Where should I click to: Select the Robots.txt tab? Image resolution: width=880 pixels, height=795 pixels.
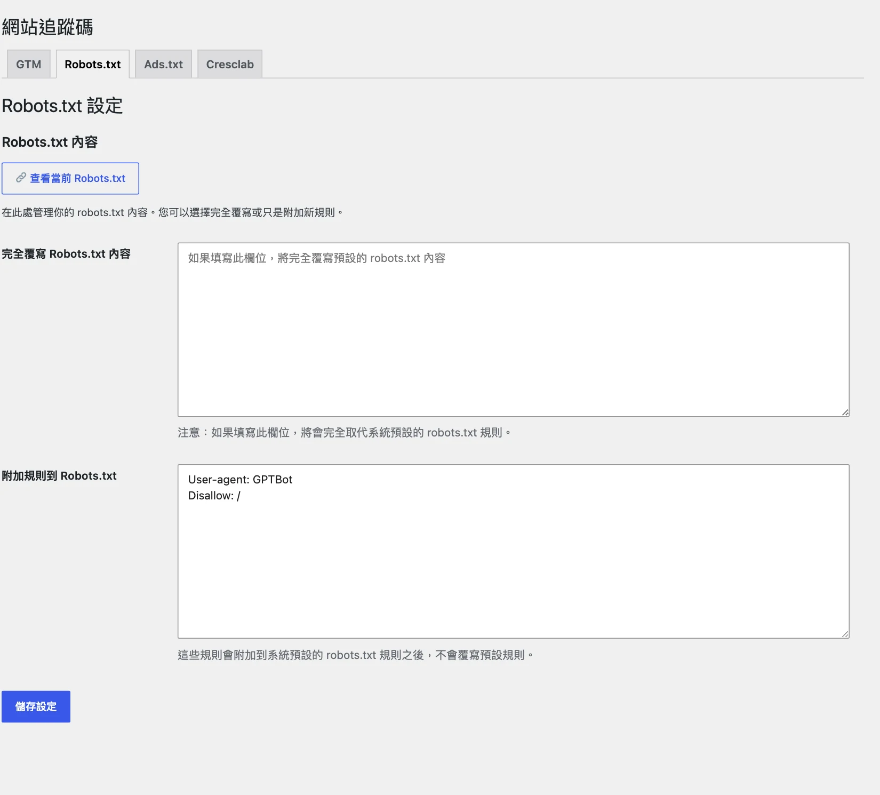pyautogui.click(x=93, y=64)
